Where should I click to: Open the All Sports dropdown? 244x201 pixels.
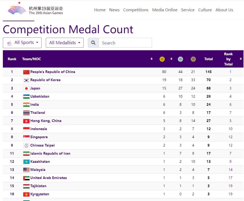click(22, 43)
